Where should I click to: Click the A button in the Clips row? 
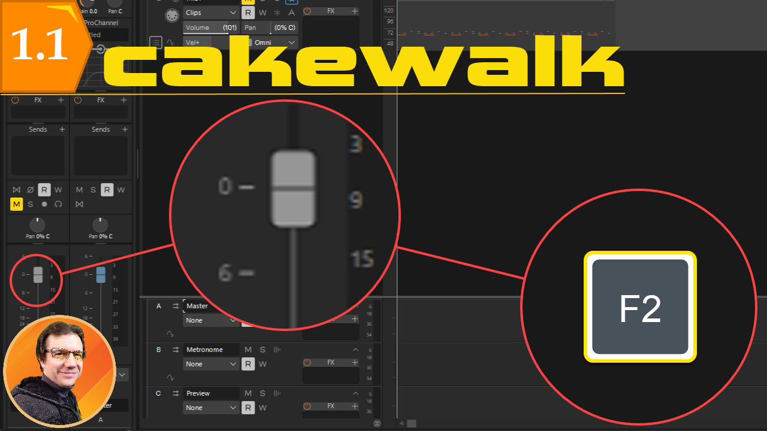[x=292, y=13]
